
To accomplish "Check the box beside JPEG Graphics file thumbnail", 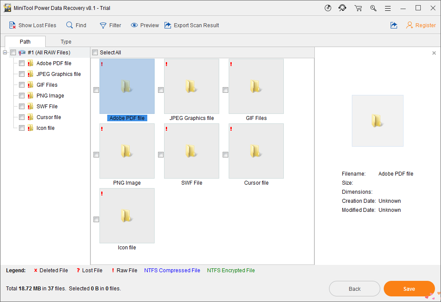I will [x=161, y=90].
